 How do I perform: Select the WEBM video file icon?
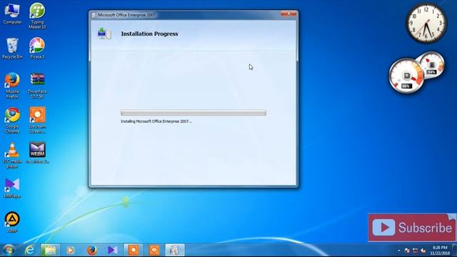37,153
